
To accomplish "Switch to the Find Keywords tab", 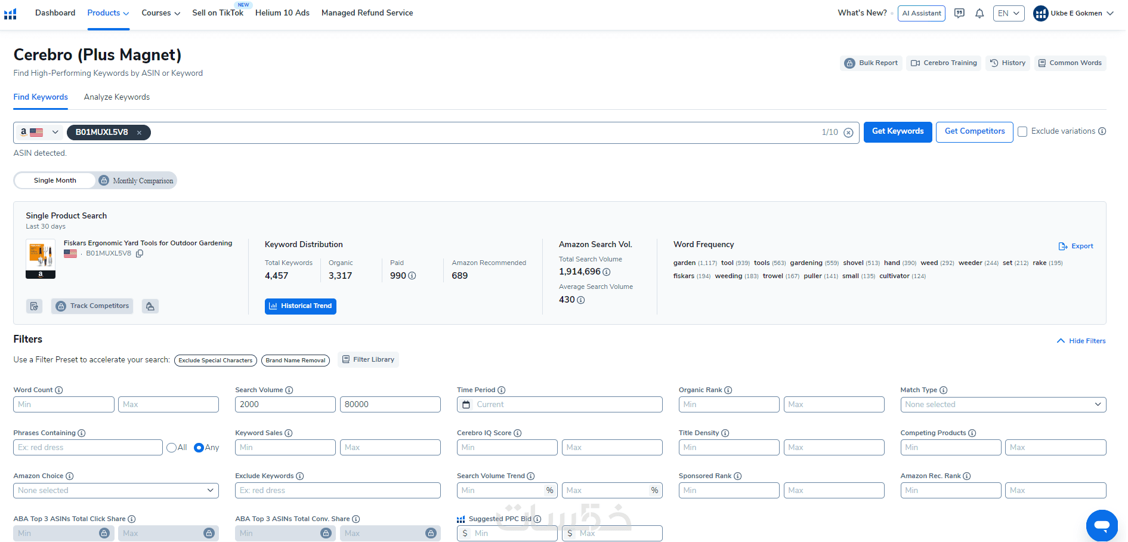I will coord(41,97).
